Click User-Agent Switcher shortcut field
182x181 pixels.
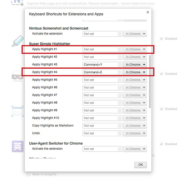103,149
